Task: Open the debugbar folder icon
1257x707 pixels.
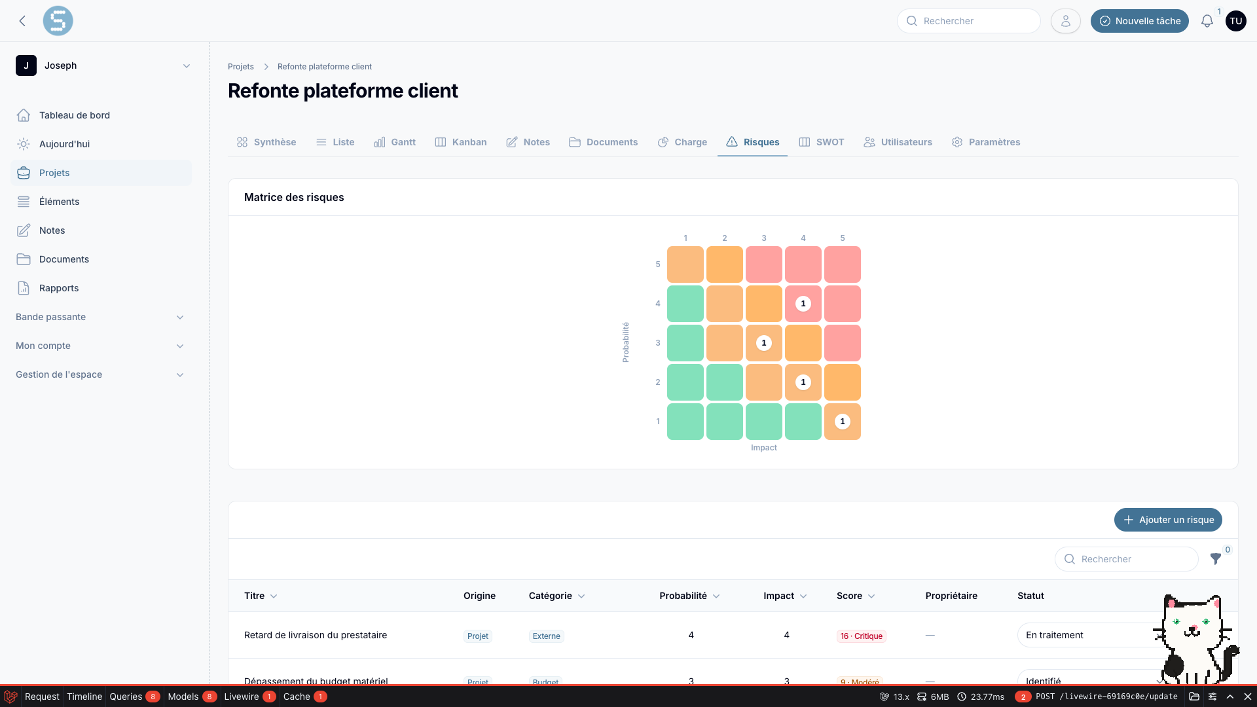Action: (x=1194, y=697)
